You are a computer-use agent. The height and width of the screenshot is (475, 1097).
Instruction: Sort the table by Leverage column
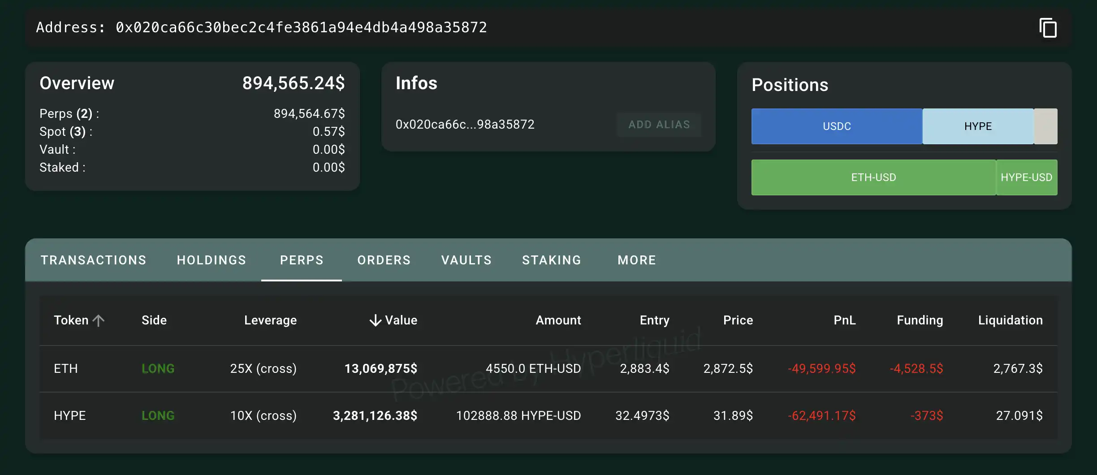pos(270,320)
